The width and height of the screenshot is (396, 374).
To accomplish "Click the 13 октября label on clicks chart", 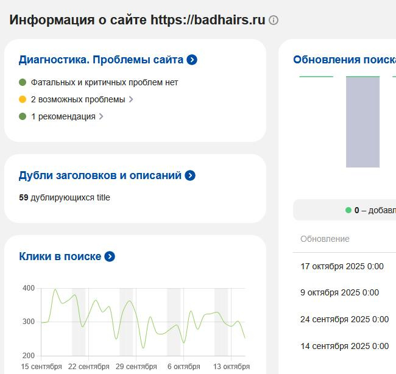I will coord(232,367).
